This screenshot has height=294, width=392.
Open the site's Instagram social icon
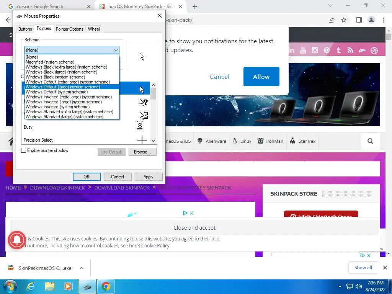[315, 50]
